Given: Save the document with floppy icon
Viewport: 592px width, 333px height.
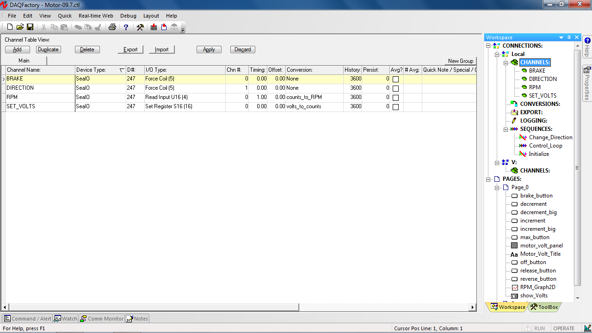Looking at the screenshot, I should (x=30, y=27).
